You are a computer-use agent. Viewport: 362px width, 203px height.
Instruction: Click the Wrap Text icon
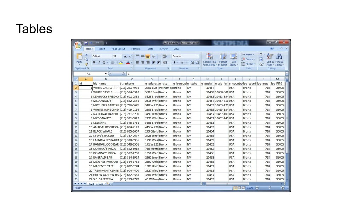coord(165,56)
